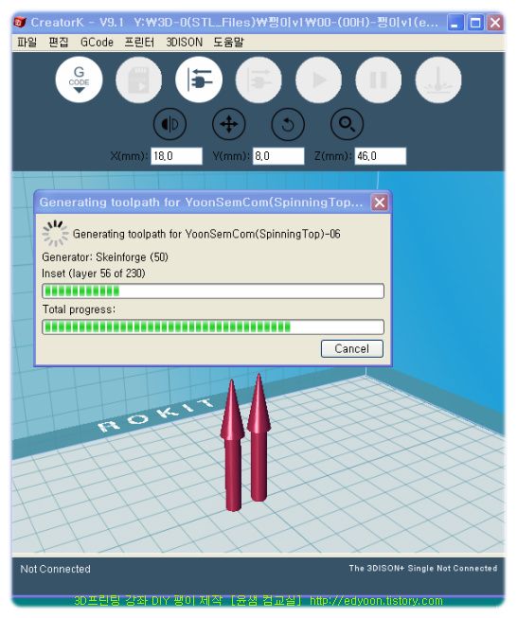Click the Not Connected status text
Screen dimensions: 517x618
pos(55,569)
